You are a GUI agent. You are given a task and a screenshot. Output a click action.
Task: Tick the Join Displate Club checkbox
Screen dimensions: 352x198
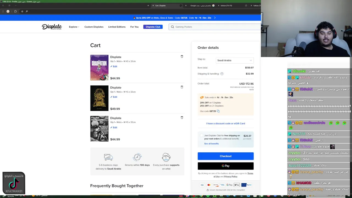pyautogui.click(x=202, y=136)
